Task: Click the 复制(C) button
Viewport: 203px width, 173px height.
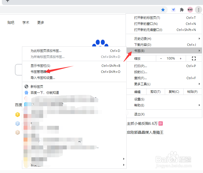Action: (174, 92)
